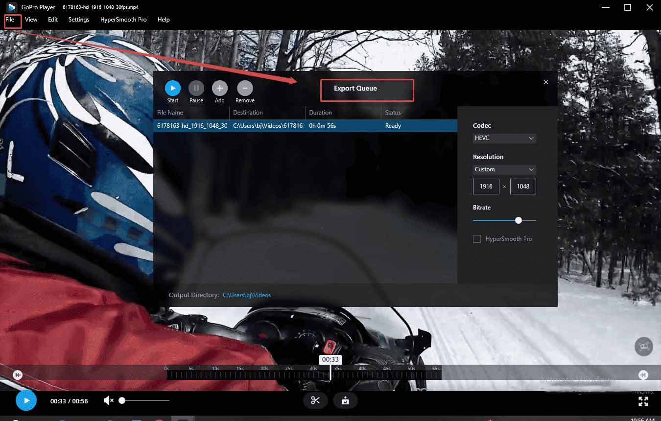Adjust the Bitrate slider
The image size is (661, 421).
pyautogui.click(x=518, y=220)
